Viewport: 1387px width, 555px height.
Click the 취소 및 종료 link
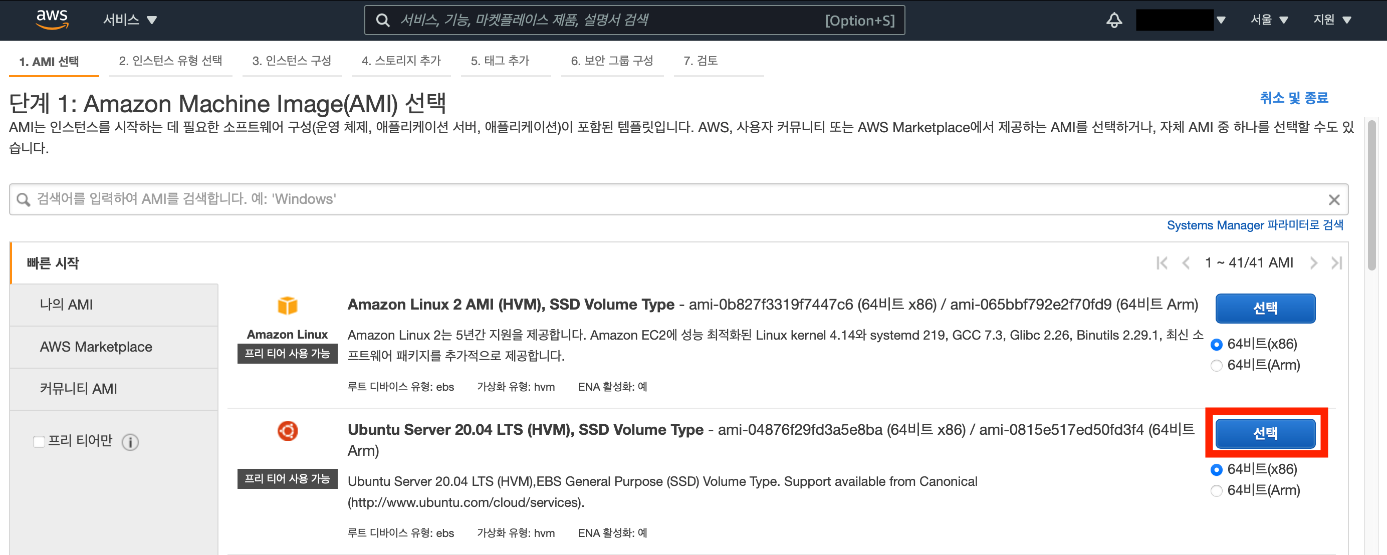(1293, 98)
